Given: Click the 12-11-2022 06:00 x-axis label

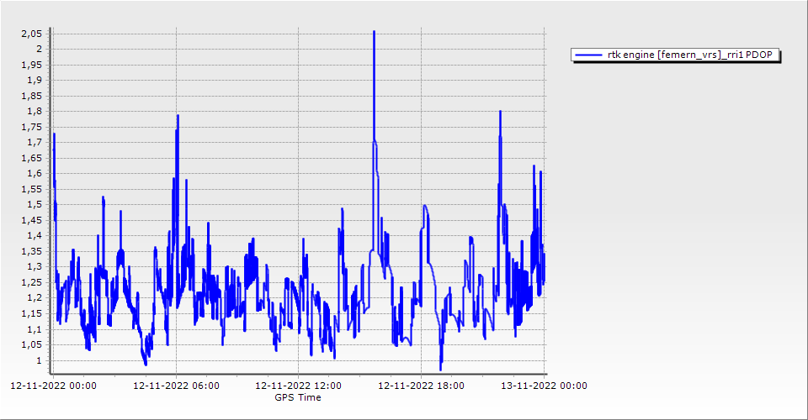Looking at the screenshot, I should click(177, 386).
